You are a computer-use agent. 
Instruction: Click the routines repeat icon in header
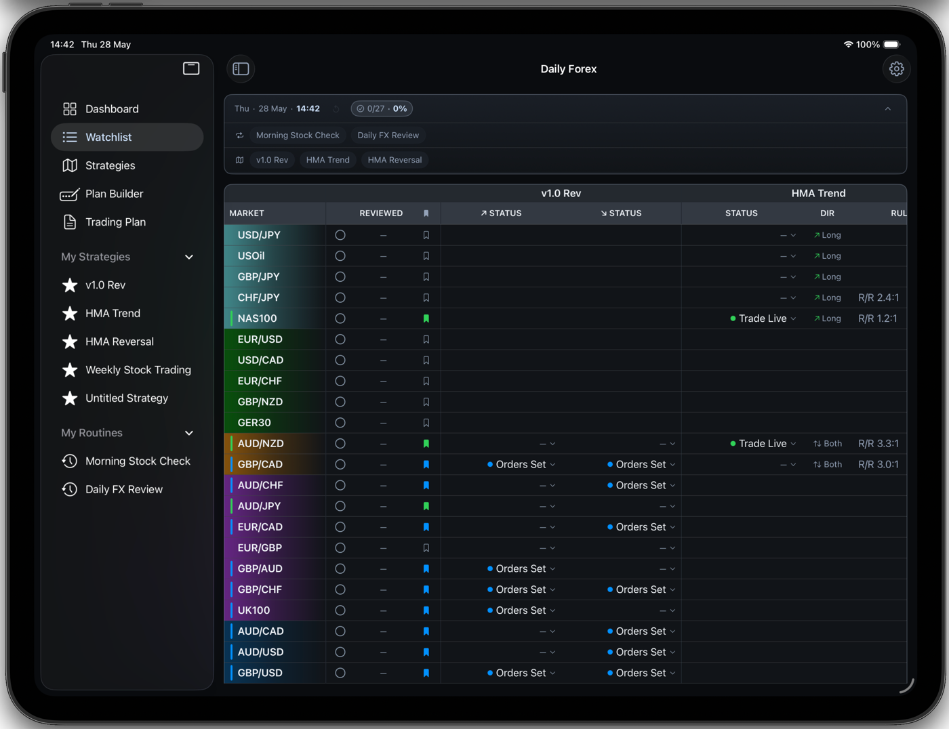[239, 136]
